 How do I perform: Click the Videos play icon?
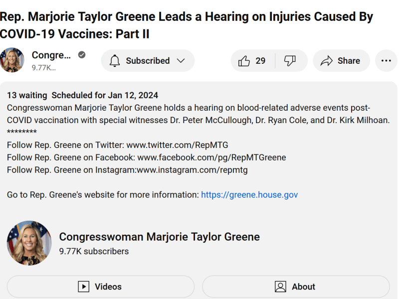pos(84,287)
